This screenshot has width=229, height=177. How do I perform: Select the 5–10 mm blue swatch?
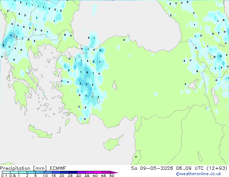39,172
